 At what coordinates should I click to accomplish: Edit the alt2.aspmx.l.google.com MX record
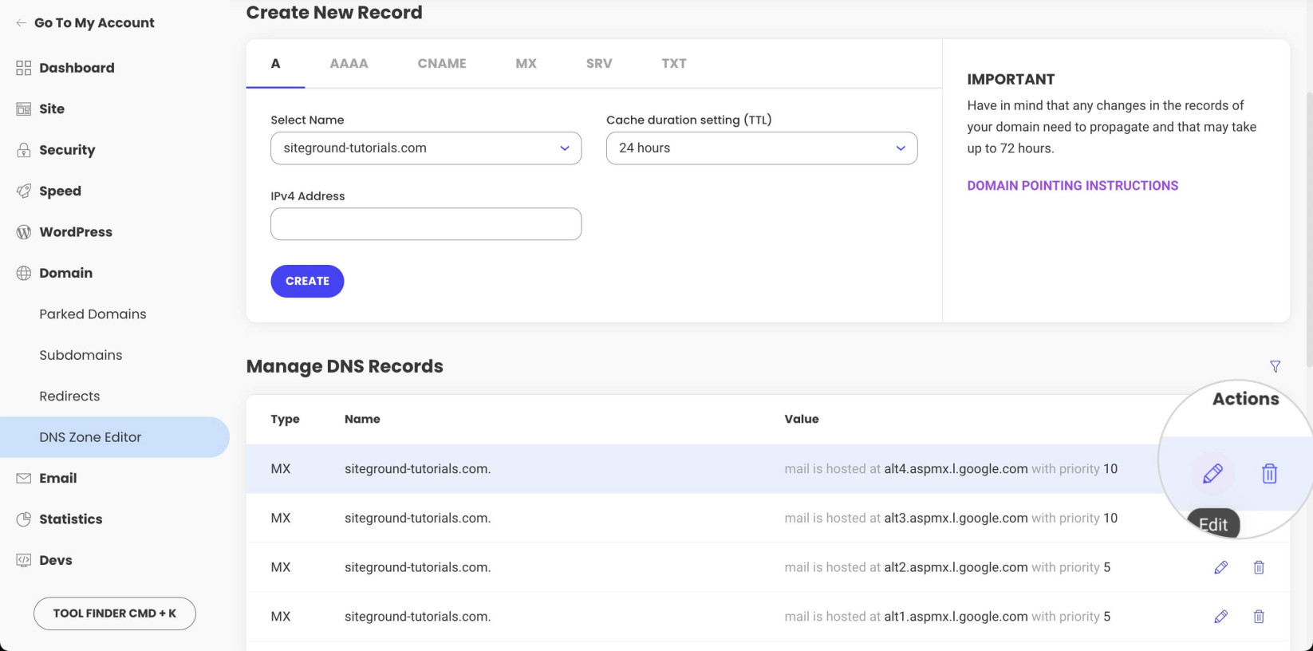[x=1220, y=567]
